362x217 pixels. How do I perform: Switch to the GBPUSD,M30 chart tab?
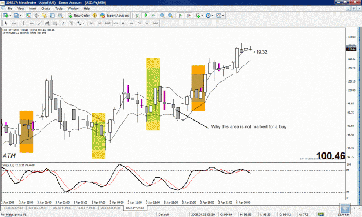tap(38, 208)
